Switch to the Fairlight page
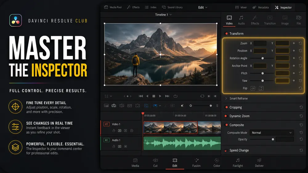The width and height of the screenshot is (308, 173). tap(238, 163)
